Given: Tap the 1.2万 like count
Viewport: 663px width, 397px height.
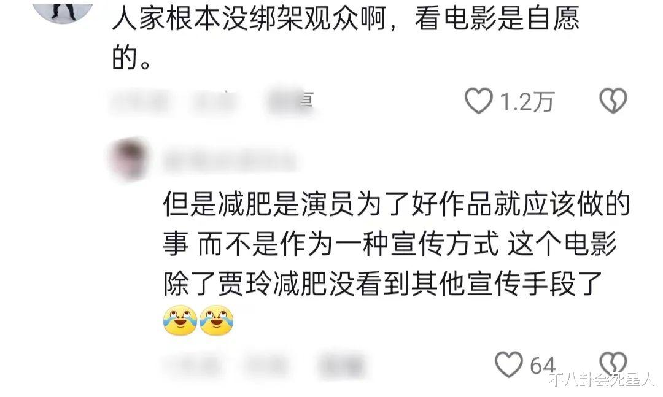Looking at the screenshot, I should [527, 102].
